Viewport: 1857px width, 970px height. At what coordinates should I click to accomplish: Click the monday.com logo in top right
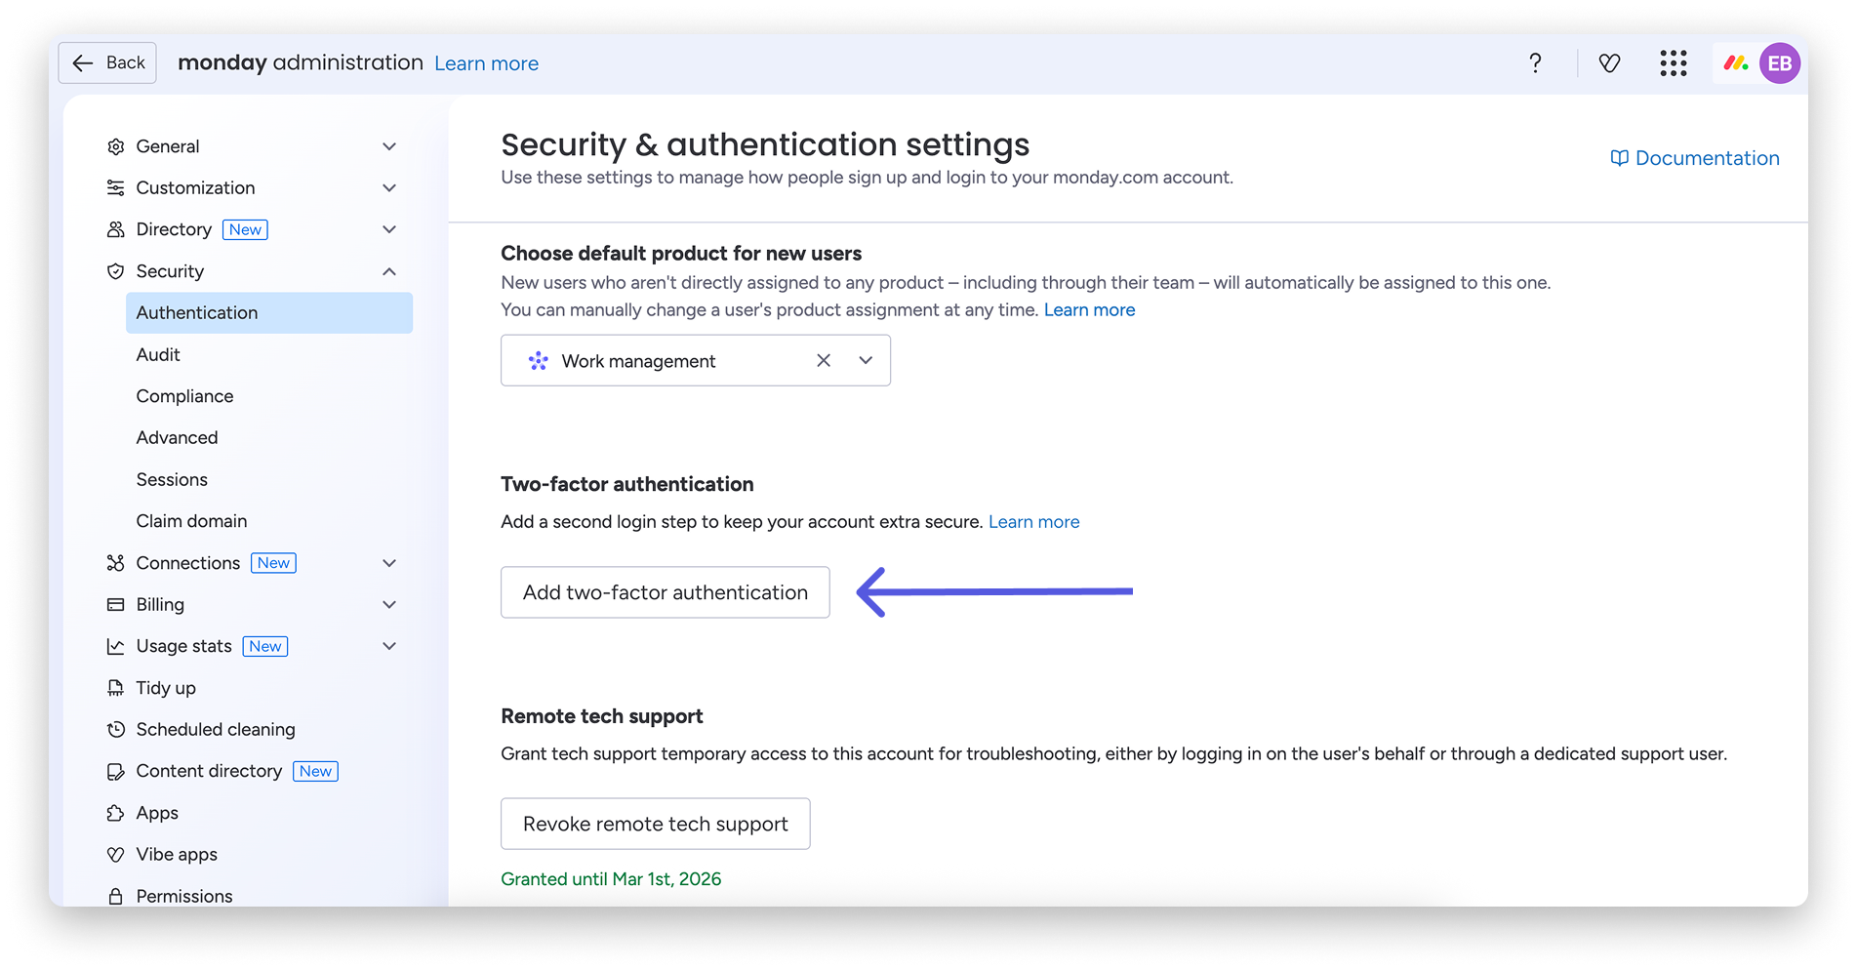coord(1735,62)
